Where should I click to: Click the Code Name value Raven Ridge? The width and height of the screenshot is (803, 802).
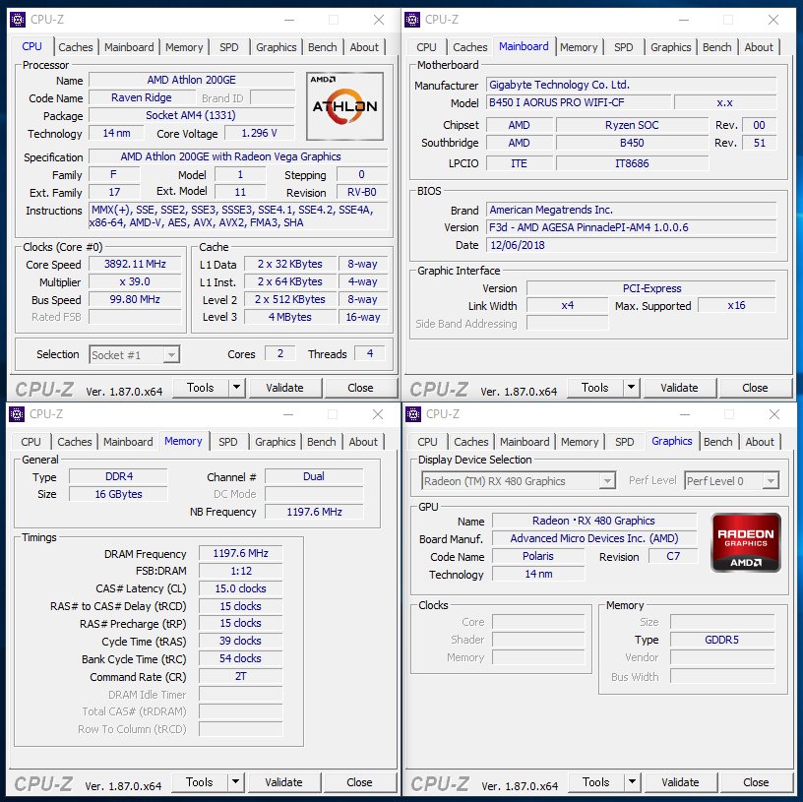(142, 97)
